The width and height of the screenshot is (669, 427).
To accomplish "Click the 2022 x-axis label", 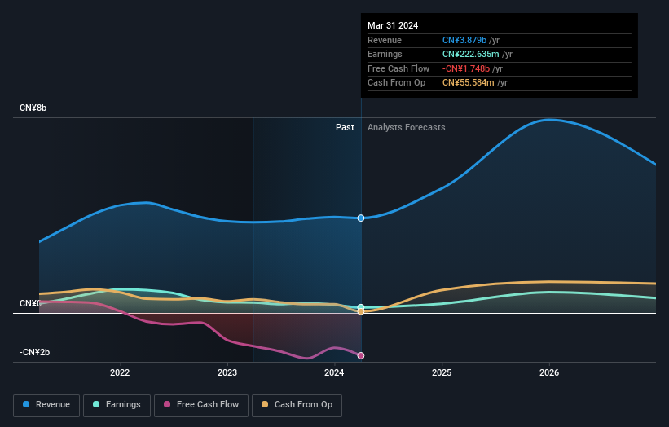I will (120, 373).
